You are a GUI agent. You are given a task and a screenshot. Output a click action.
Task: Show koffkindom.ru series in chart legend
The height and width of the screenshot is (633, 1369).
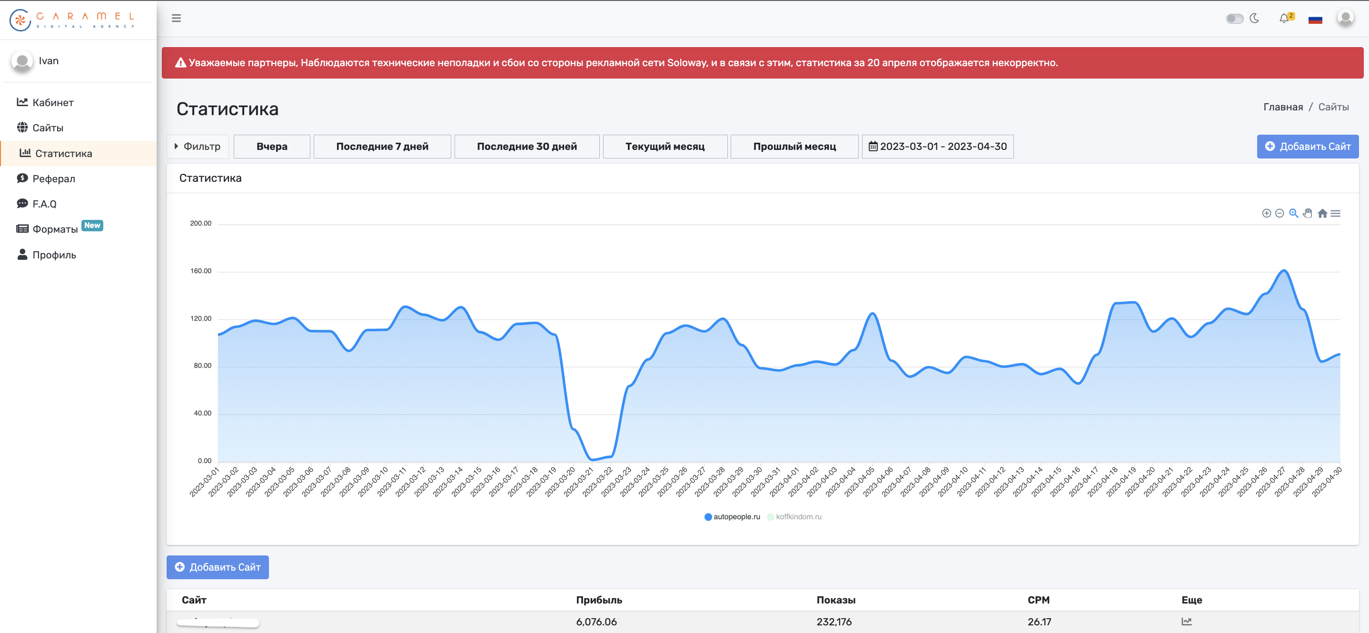point(794,516)
